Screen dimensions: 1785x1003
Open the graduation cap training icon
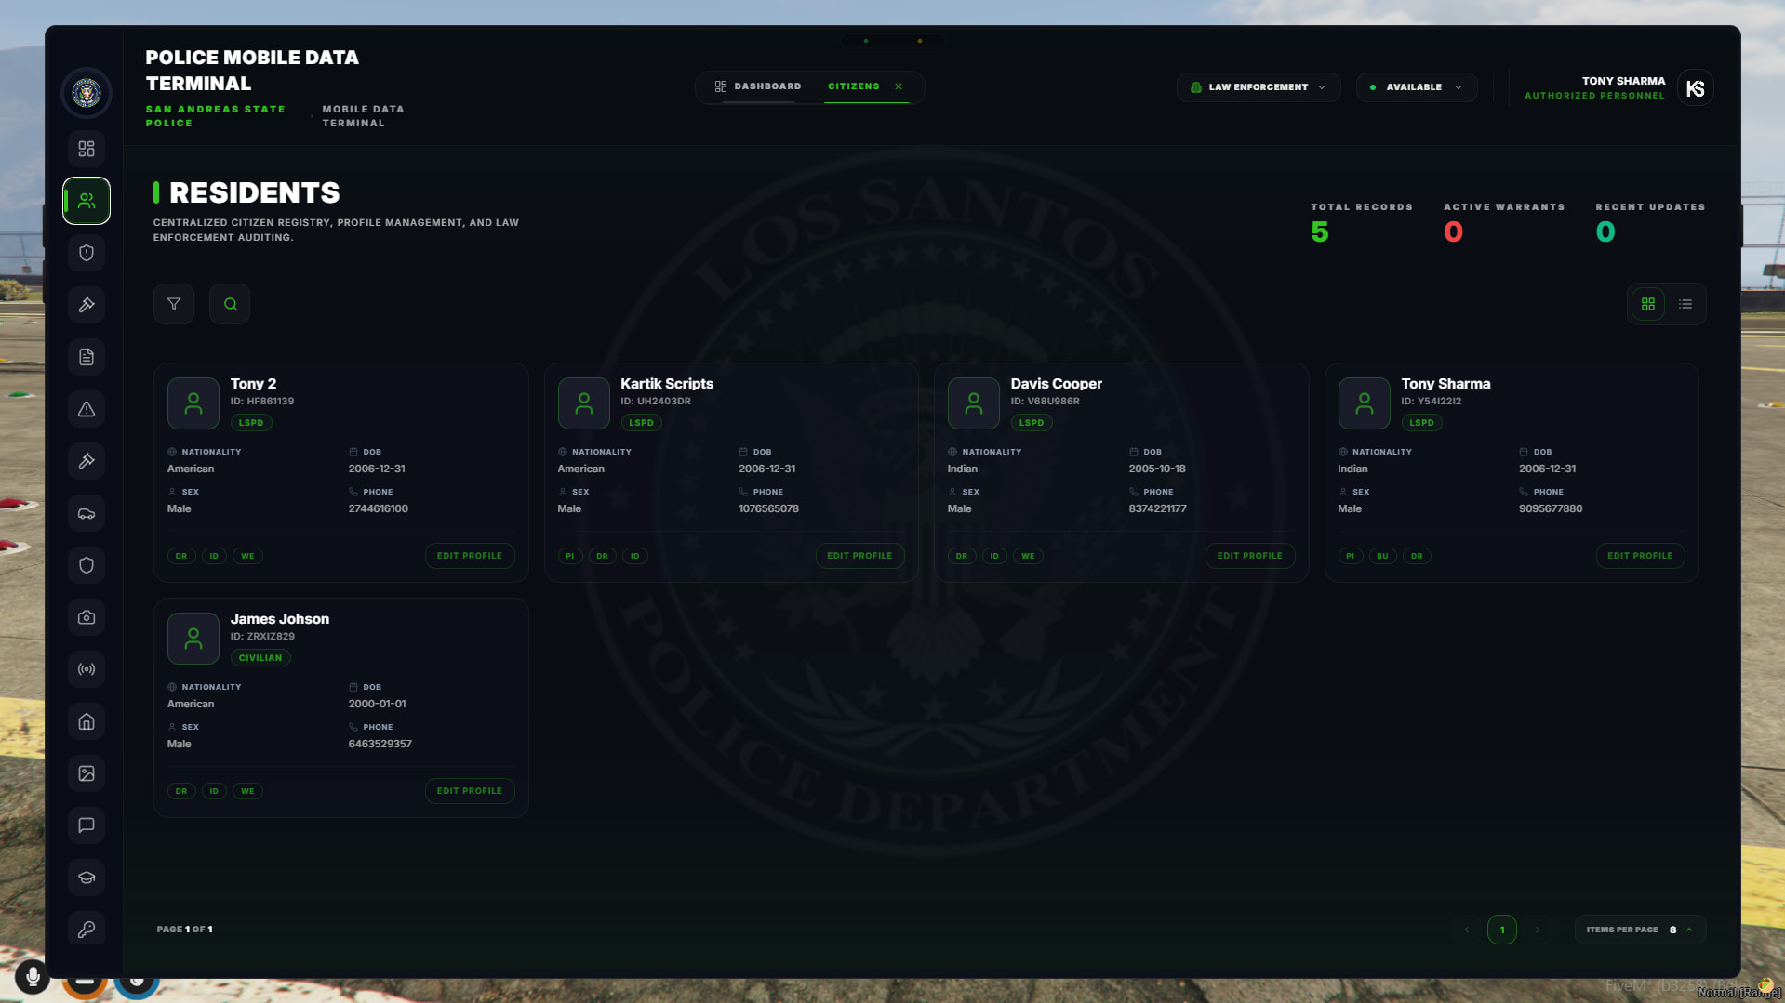coord(87,878)
